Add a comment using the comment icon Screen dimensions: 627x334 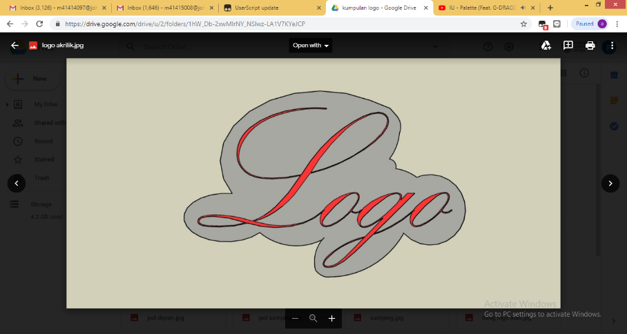[x=568, y=46]
